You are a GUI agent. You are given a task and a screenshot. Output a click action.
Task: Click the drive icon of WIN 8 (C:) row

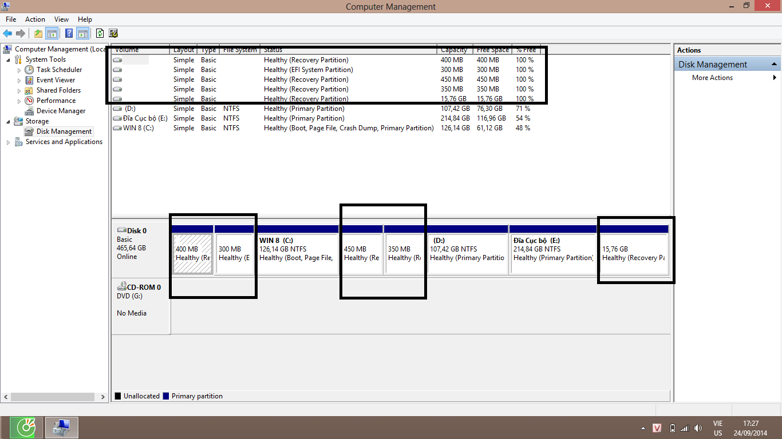click(117, 128)
